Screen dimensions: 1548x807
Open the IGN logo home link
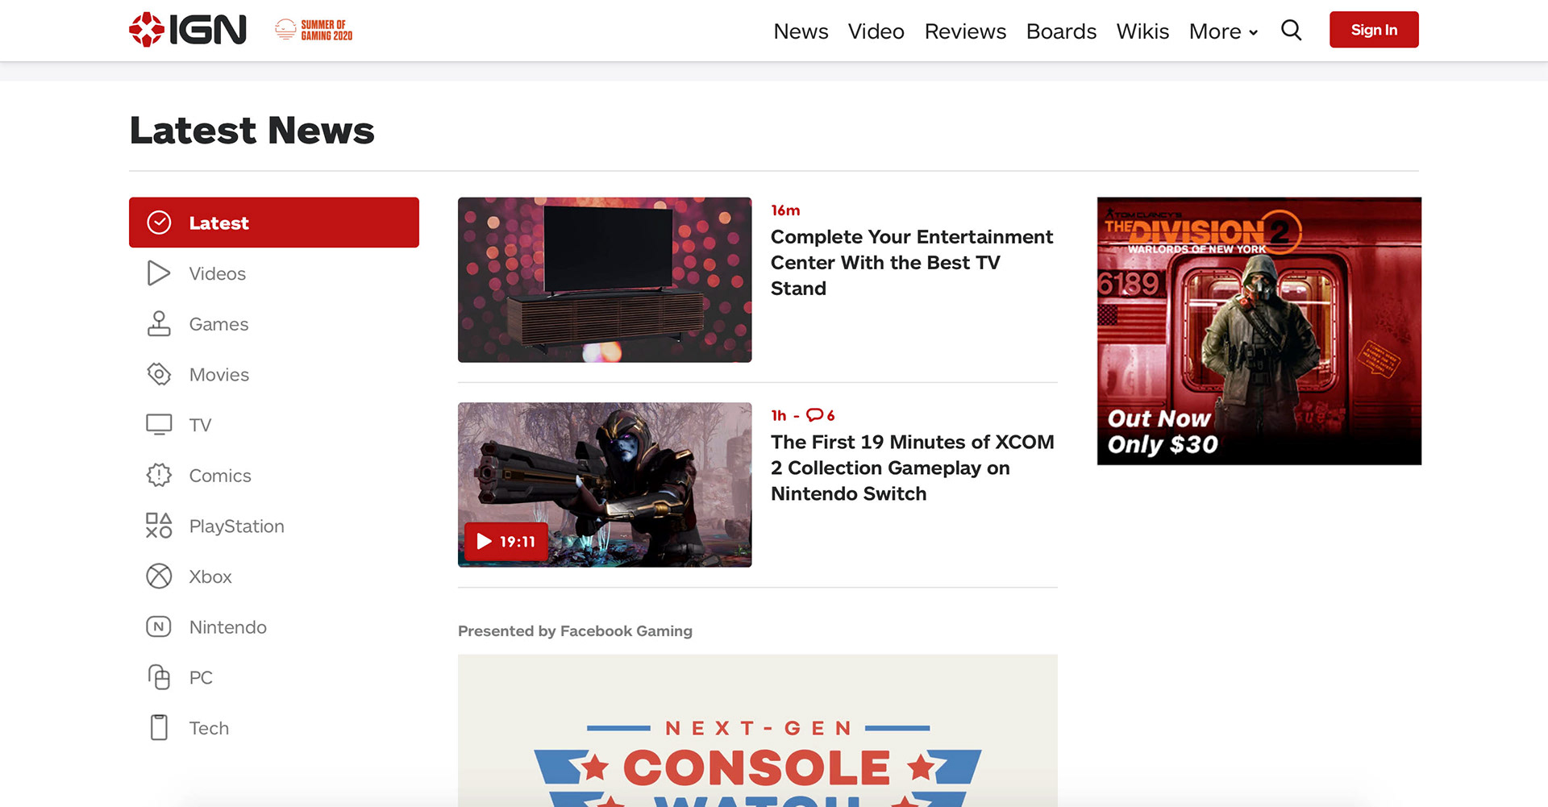click(x=188, y=30)
